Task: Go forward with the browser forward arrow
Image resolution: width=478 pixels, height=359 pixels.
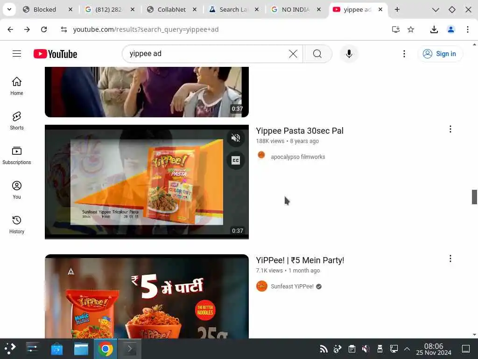Action: (27, 29)
